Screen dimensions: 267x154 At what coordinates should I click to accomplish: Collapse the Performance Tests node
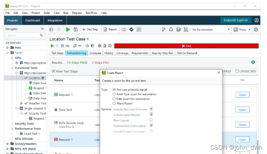click(x=12, y=129)
